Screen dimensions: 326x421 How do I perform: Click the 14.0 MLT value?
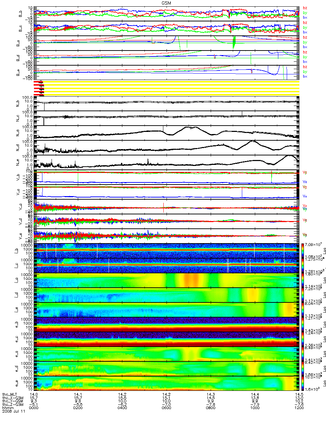pos(34,394)
